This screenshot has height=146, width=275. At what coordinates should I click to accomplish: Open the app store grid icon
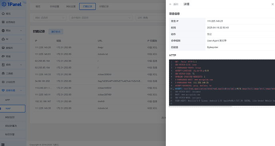[3, 22]
